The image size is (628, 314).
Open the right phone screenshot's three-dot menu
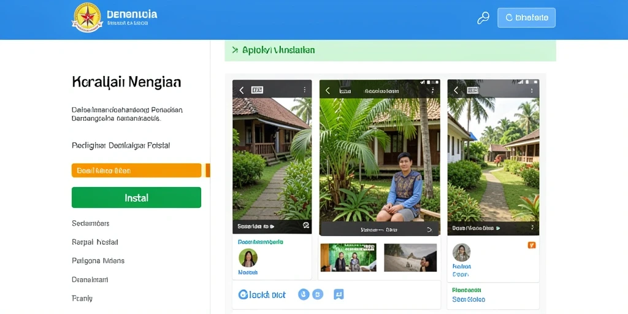pyautogui.click(x=532, y=90)
